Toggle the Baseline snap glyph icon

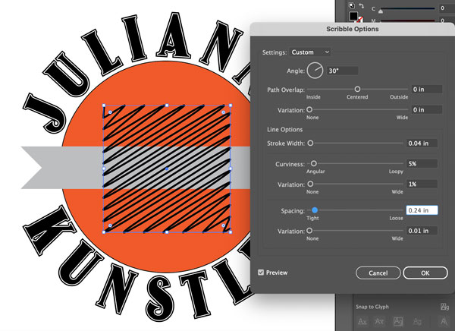[x=362, y=321]
